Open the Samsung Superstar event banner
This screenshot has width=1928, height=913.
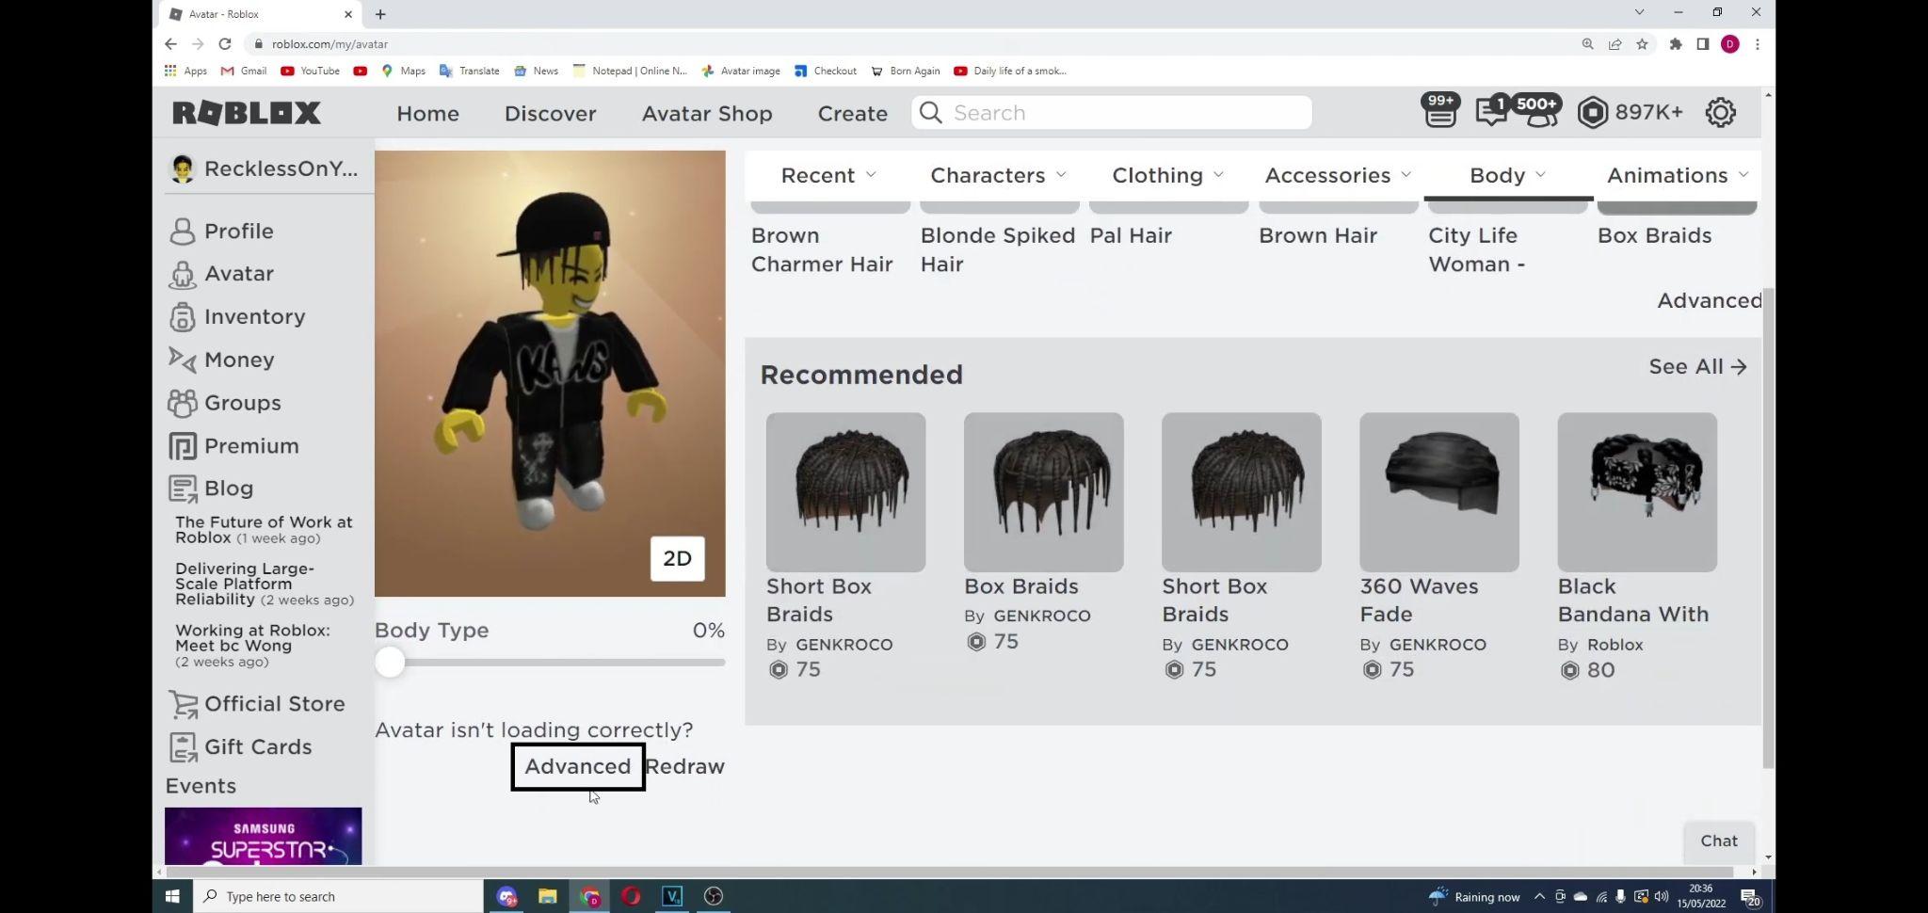[x=263, y=836]
